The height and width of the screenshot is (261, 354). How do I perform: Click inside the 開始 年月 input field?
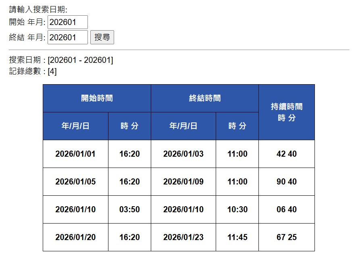pos(67,22)
